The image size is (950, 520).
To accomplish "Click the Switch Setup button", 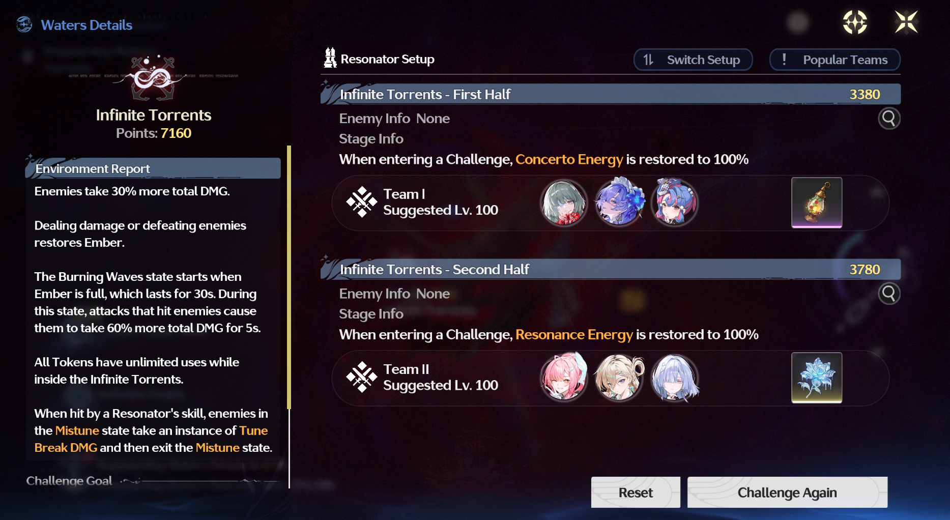I will (x=693, y=60).
